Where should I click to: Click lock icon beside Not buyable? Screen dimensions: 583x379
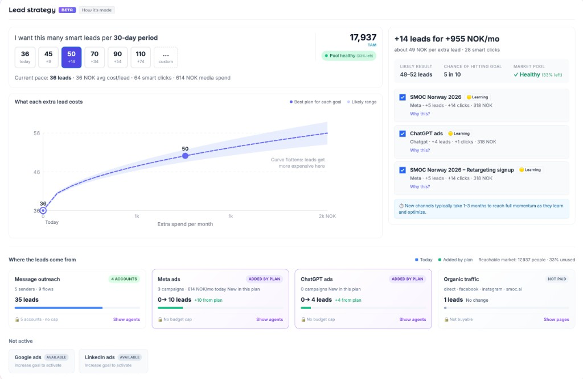coord(446,319)
